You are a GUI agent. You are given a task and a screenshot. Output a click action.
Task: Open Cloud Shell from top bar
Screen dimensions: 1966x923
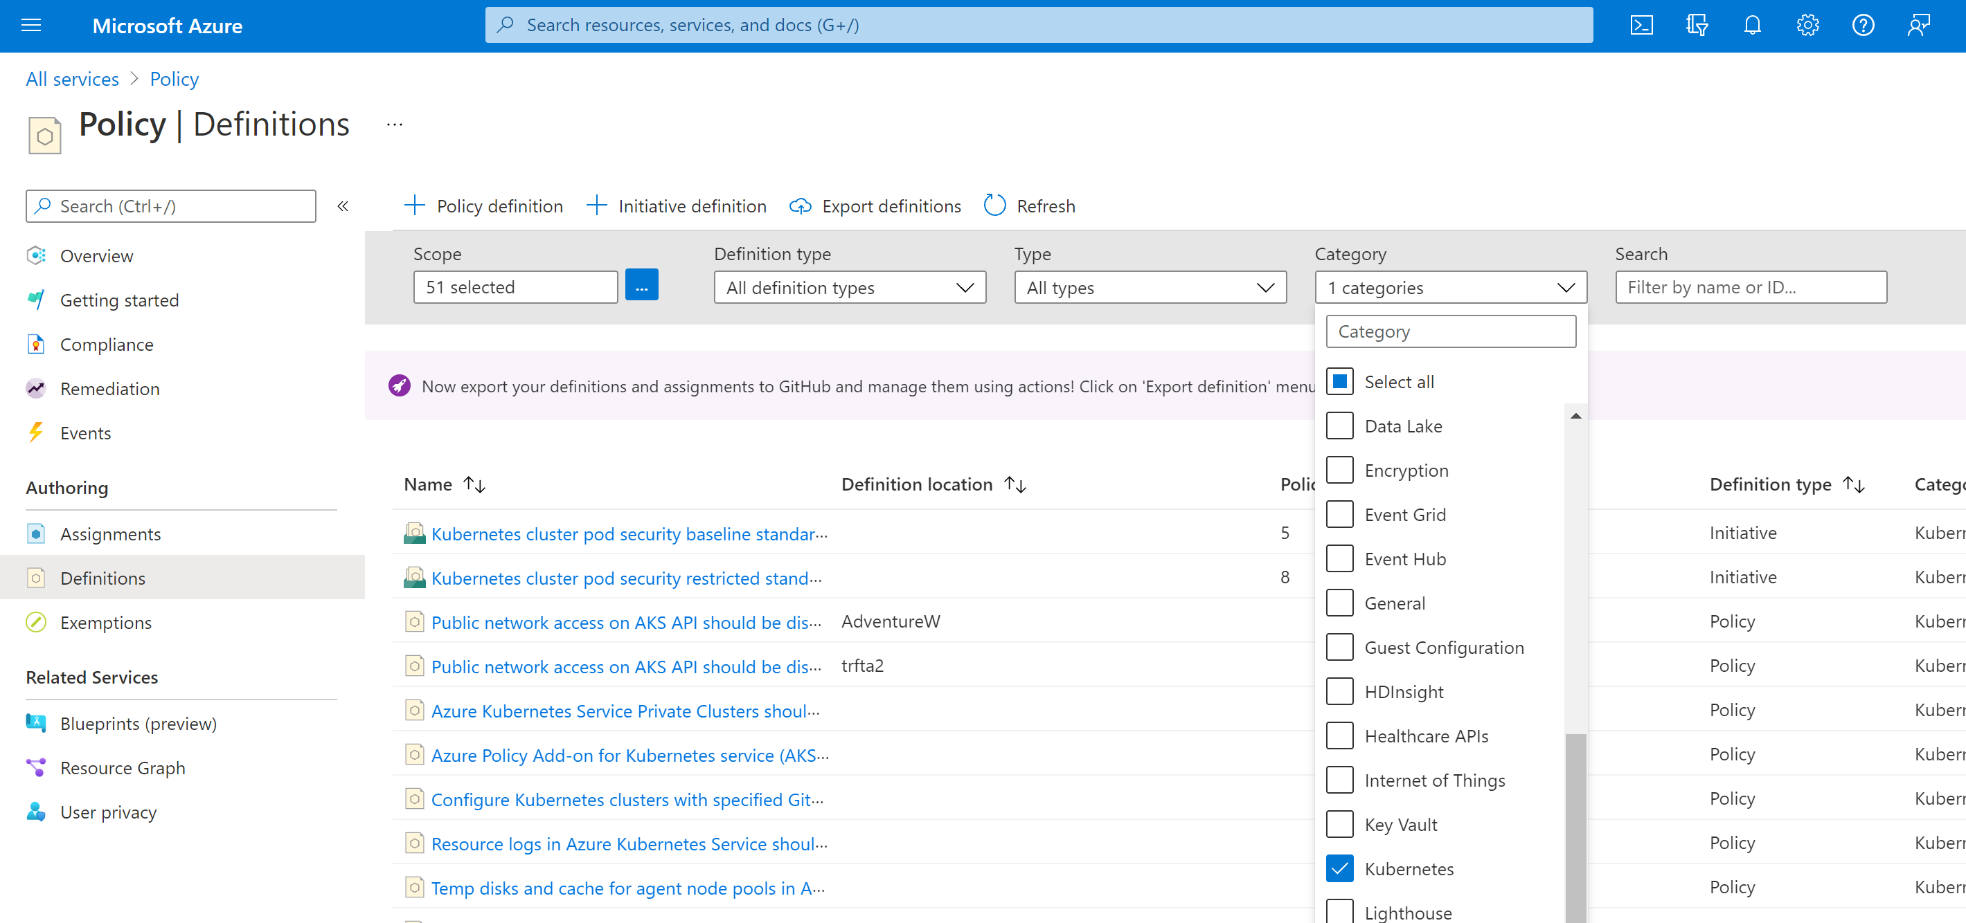(1641, 25)
